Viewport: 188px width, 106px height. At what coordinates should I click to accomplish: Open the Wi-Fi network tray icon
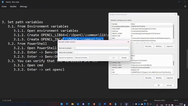click(x=167, y=105)
